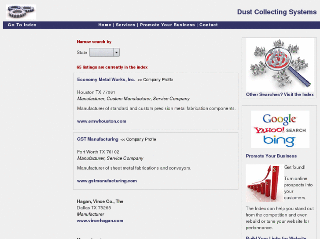Image resolution: width=320 pixels, height=239 pixels.
Task: Click the gears logo image
Action: click(21, 12)
